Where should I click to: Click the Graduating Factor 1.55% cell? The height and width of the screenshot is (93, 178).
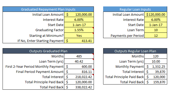pyautogui.click(x=79, y=30)
